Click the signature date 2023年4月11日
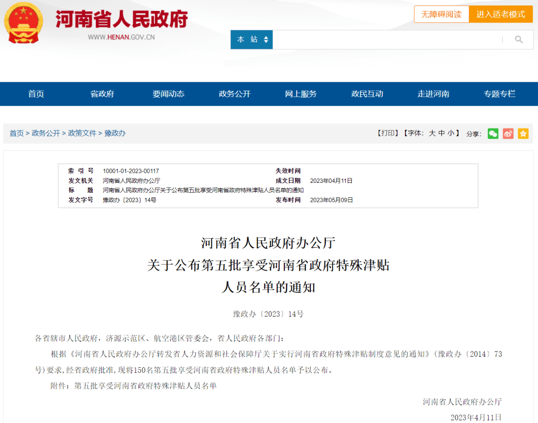The height and width of the screenshot is (423, 538). (476, 418)
